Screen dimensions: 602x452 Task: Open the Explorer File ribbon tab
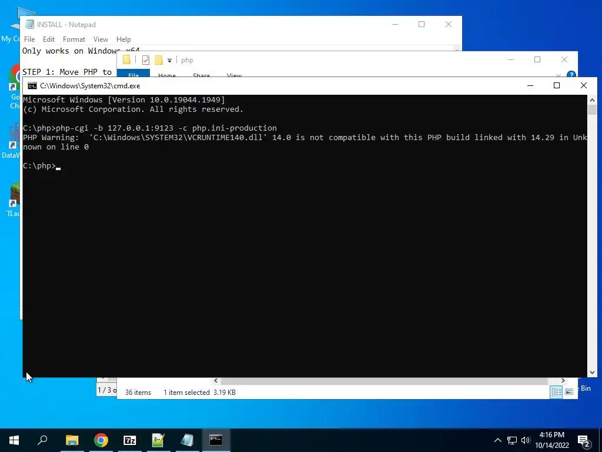click(x=133, y=74)
